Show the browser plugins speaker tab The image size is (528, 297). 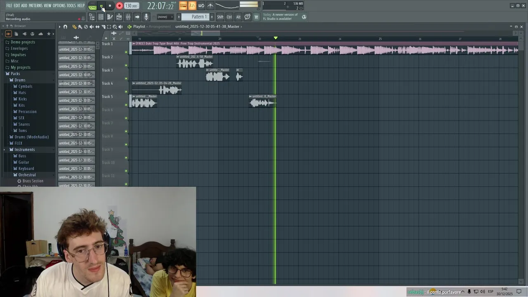tap(25, 34)
